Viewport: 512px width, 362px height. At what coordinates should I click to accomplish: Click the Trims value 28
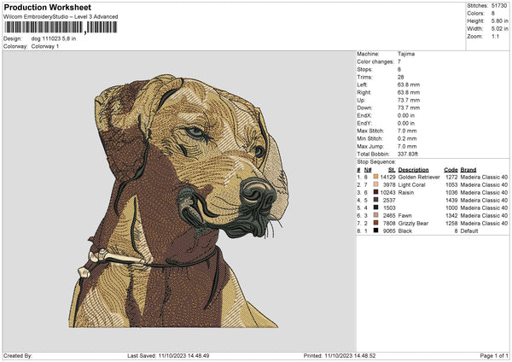[401, 77]
